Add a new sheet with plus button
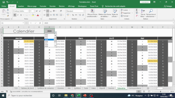This screenshot has height=98, width=175. 148,88
